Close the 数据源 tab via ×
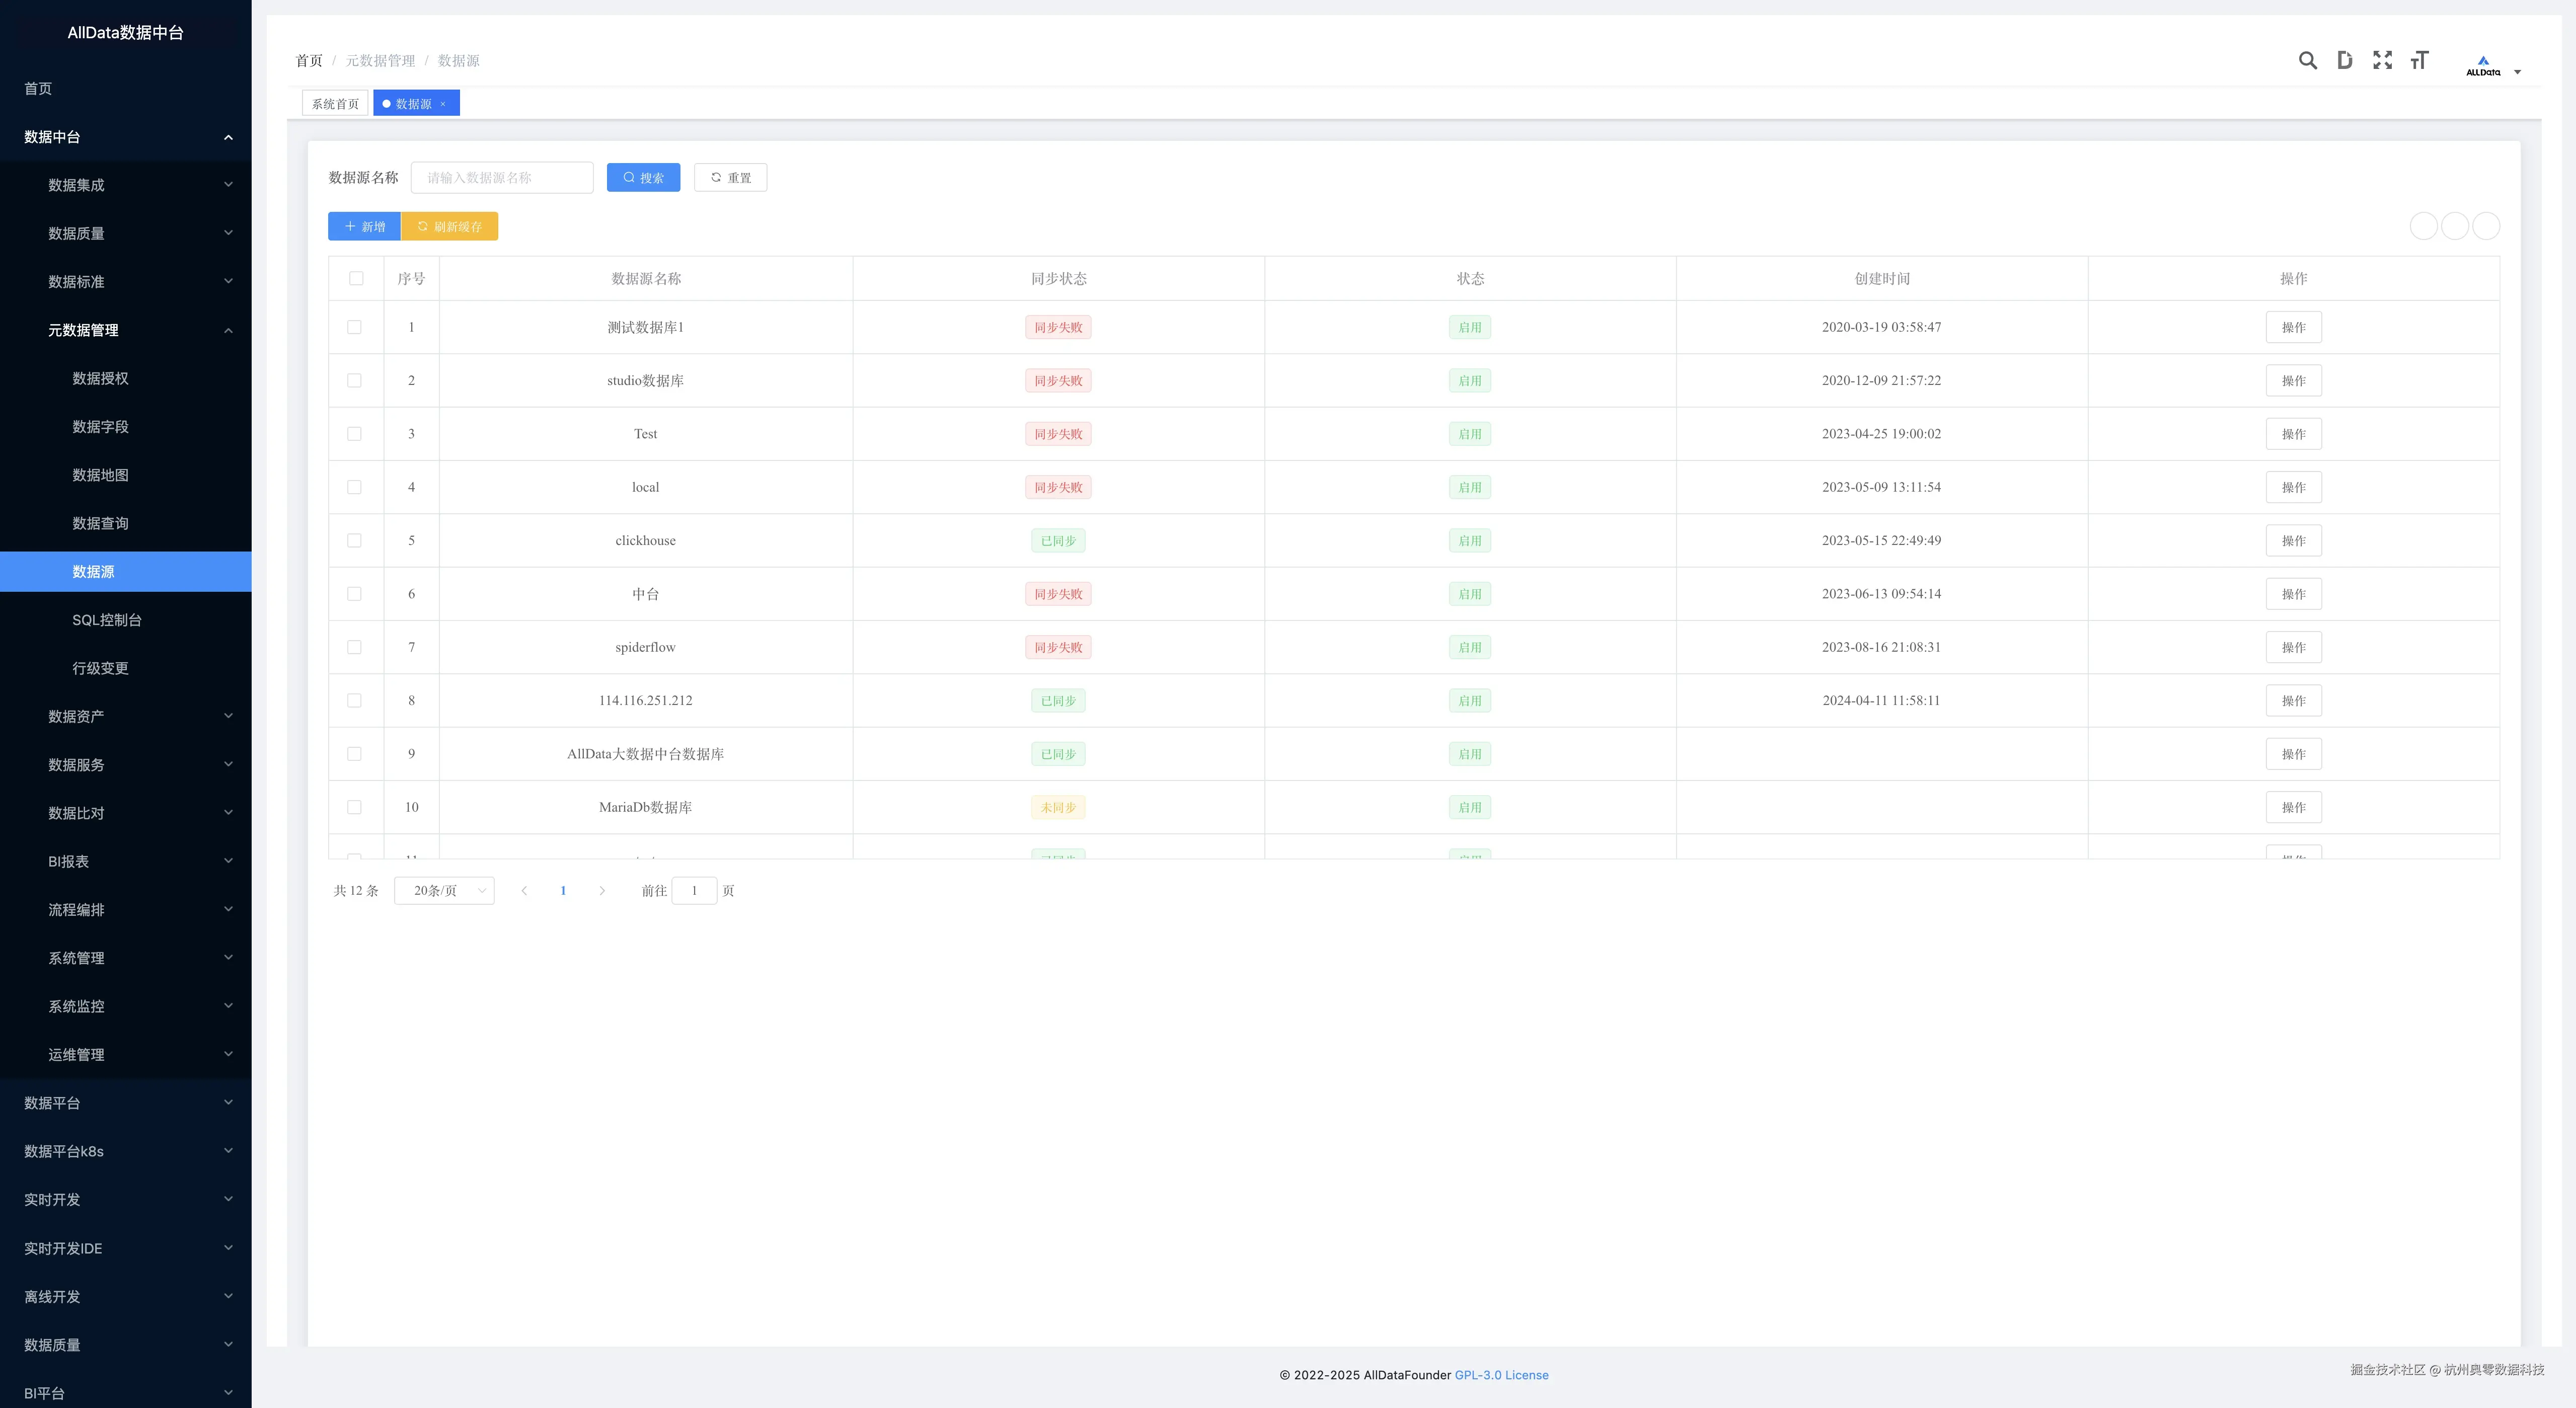Viewport: 2576px width, 1408px height. click(x=443, y=104)
